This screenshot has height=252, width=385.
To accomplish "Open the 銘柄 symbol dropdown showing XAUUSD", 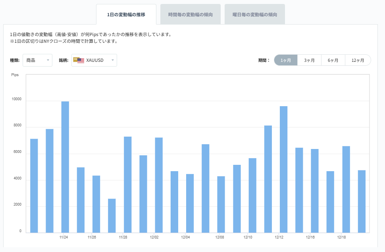I will click(x=94, y=60).
